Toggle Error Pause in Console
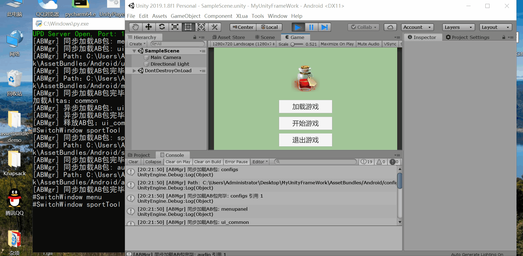 point(236,162)
